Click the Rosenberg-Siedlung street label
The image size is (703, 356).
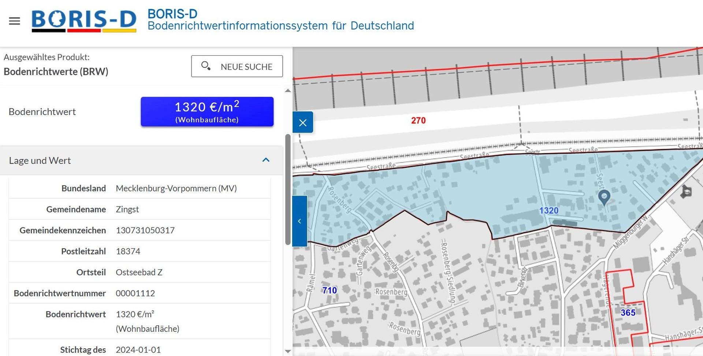(x=448, y=272)
